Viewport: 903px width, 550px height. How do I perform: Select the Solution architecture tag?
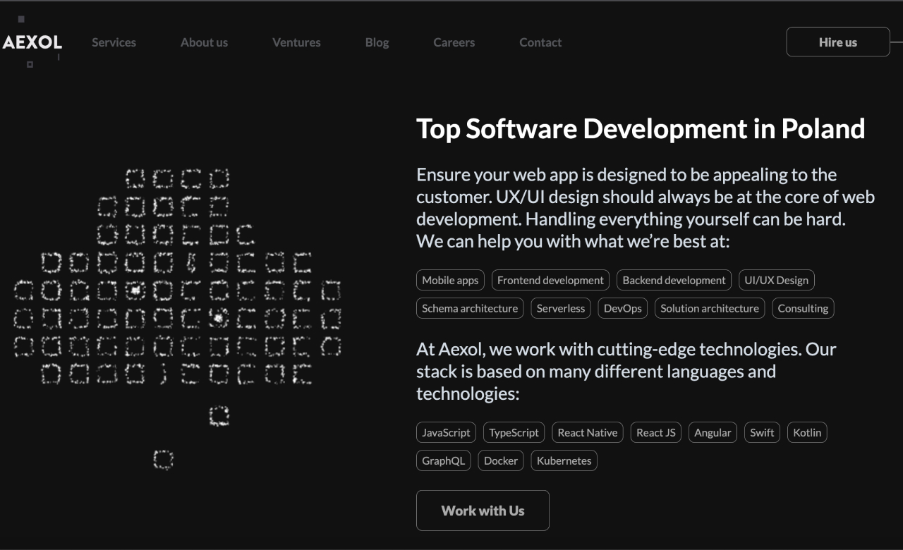(x=710, y=308)
